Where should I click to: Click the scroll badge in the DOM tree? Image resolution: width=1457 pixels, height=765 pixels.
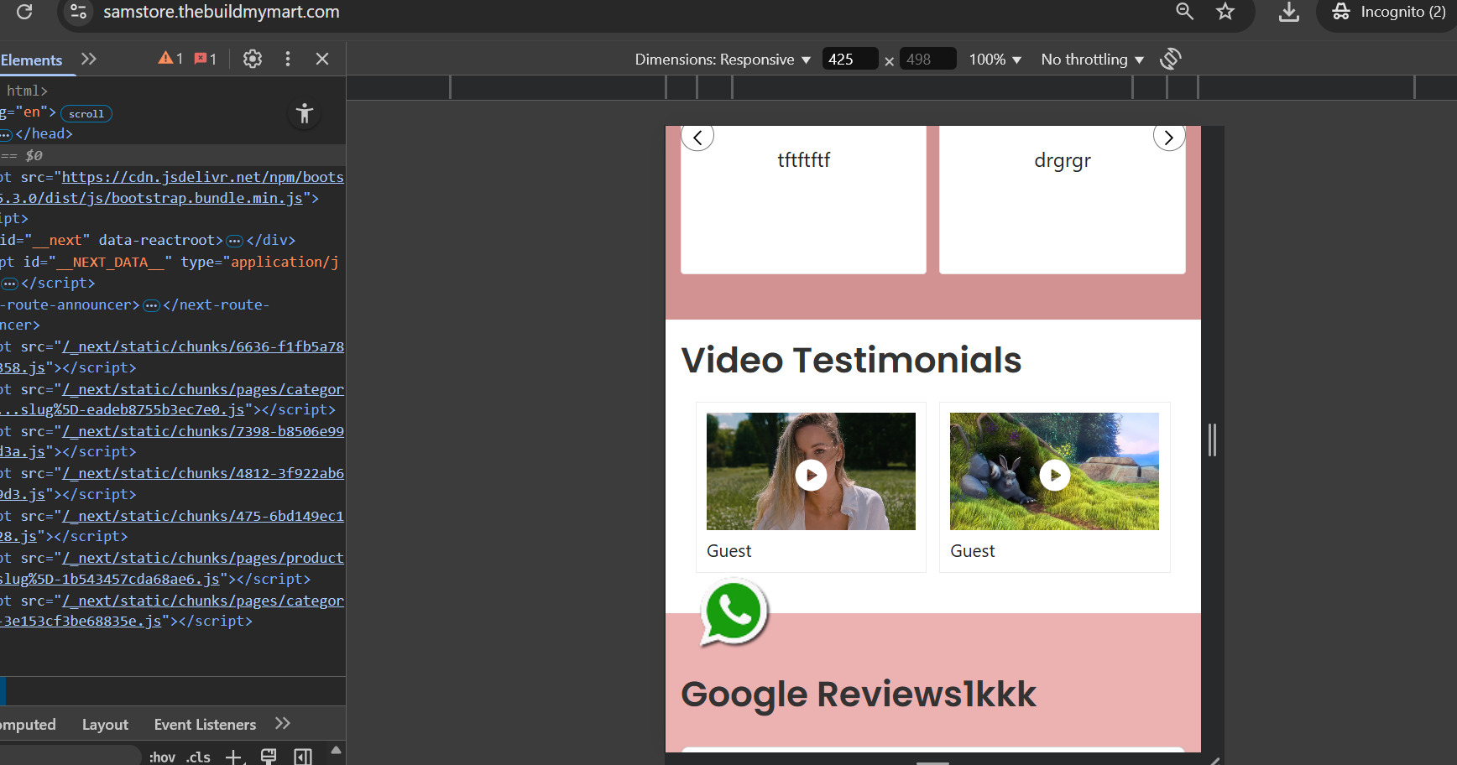86,113
